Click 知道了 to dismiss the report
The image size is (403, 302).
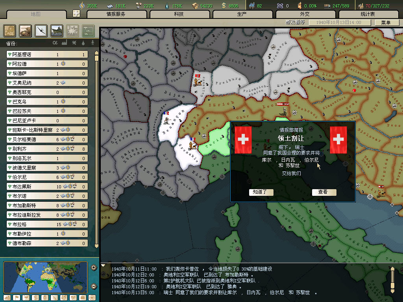coord(261,192)
